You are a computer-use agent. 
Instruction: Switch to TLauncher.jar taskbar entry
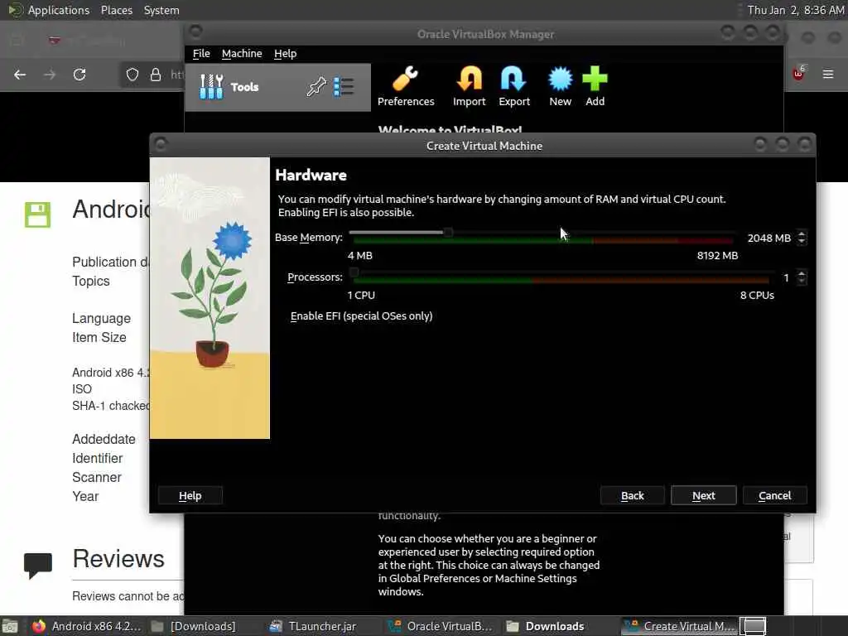[314, 626]
